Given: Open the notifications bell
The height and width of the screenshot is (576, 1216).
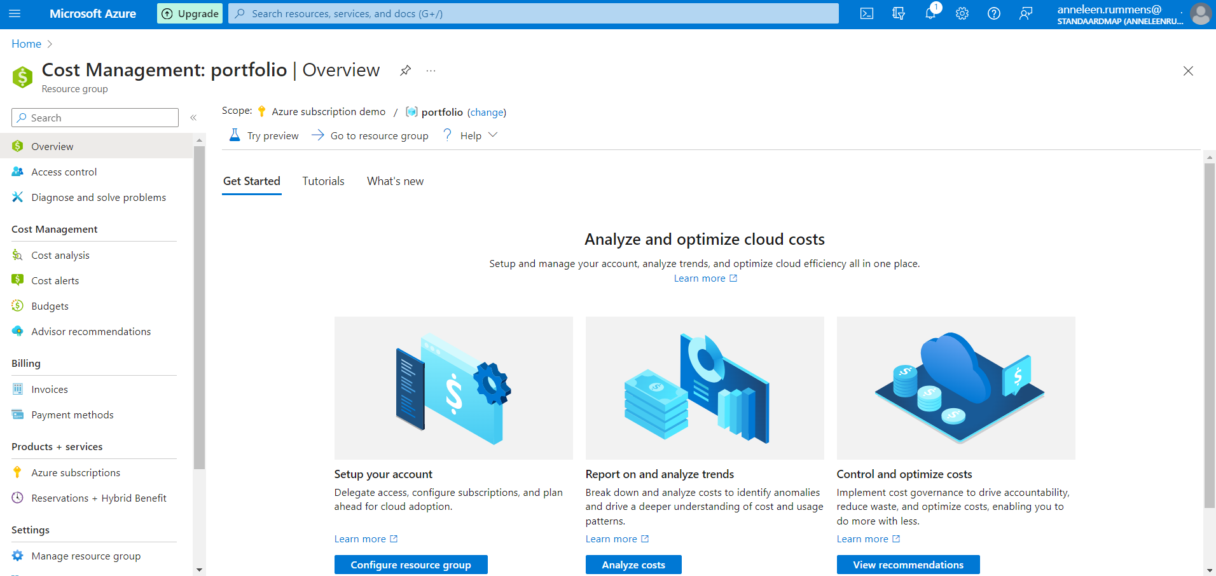Looking at the screenshot, I should (930, 13).
